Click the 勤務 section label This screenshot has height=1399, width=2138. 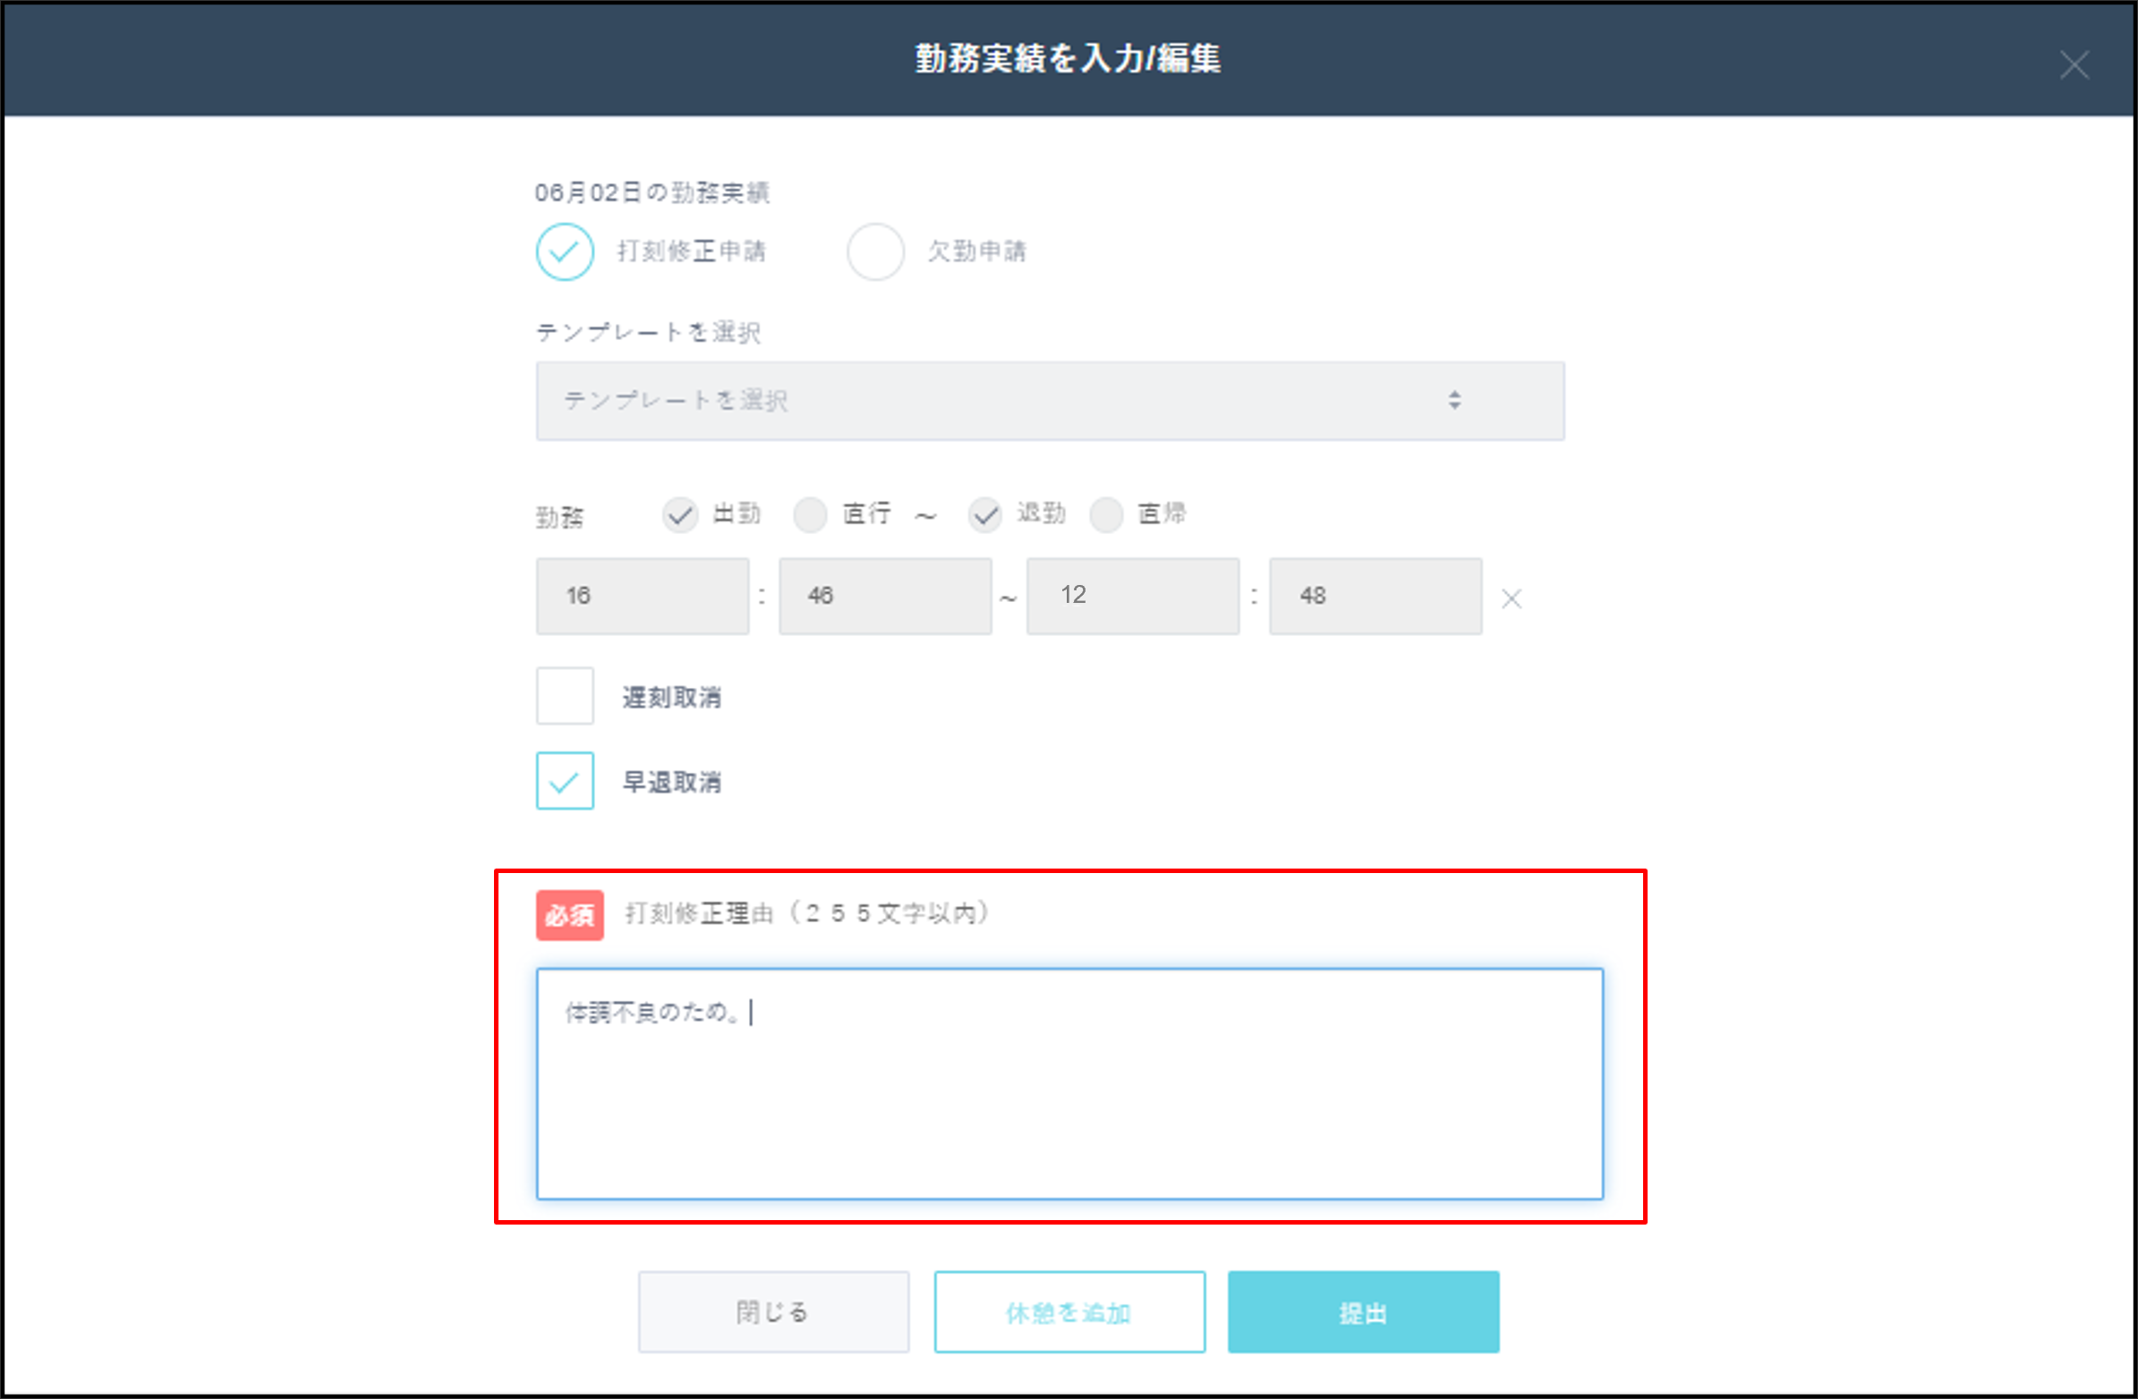tap(558, 514)
